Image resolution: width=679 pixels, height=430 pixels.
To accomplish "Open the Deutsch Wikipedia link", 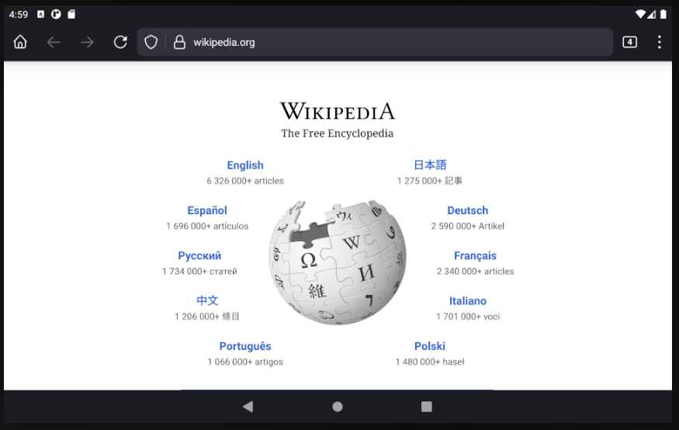I will coord(468,210).
